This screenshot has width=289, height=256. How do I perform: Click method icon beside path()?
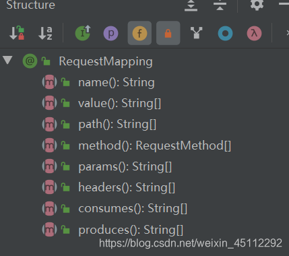[x=49, y=124]
